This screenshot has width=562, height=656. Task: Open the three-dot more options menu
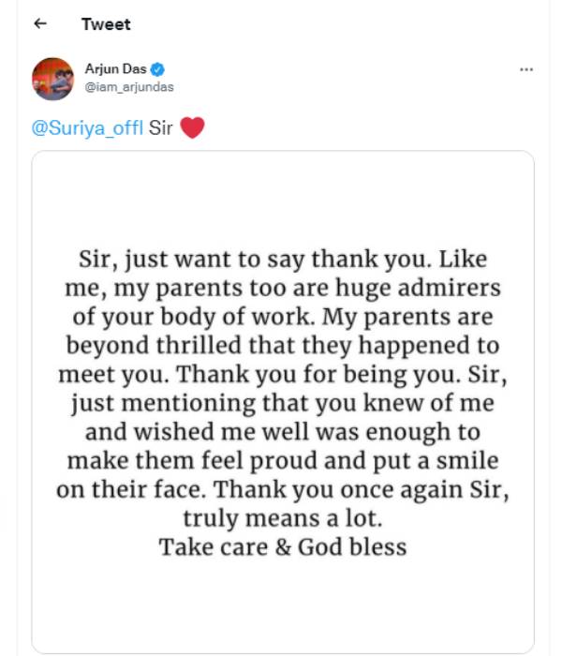click(526, 70)
